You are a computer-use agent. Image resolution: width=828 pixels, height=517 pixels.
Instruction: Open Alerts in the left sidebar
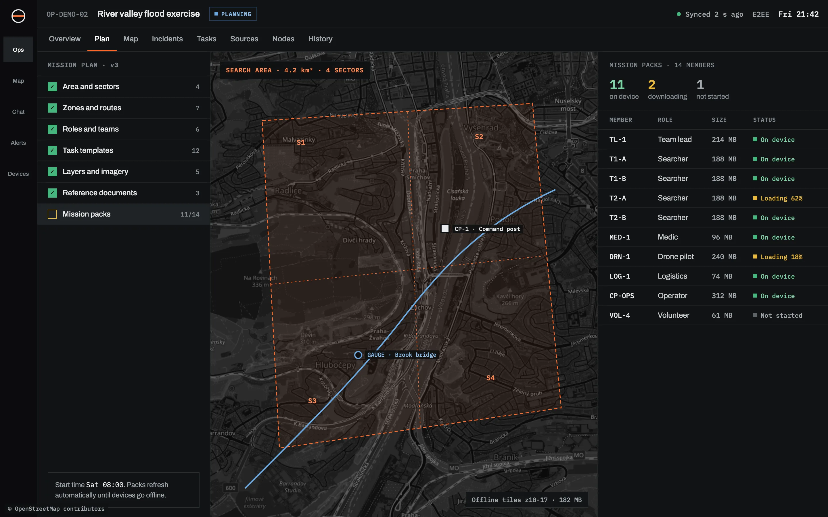[18, 142]
